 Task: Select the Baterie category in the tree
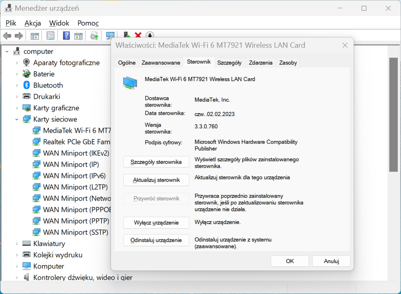(44, 74)
